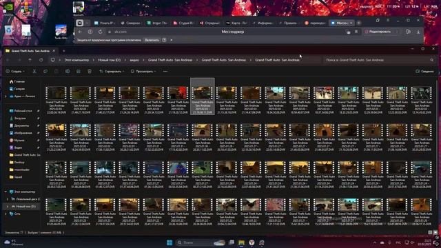Screen dimensions: 441x248
Task: Open the browser hamburger menu
Action: pos(388,20)
